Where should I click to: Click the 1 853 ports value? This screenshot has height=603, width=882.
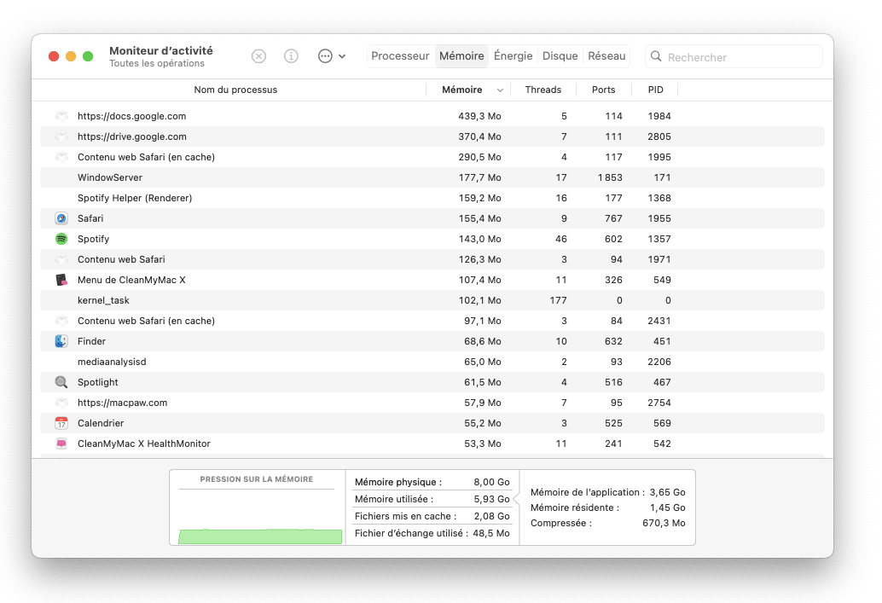[x=610, y=177]
